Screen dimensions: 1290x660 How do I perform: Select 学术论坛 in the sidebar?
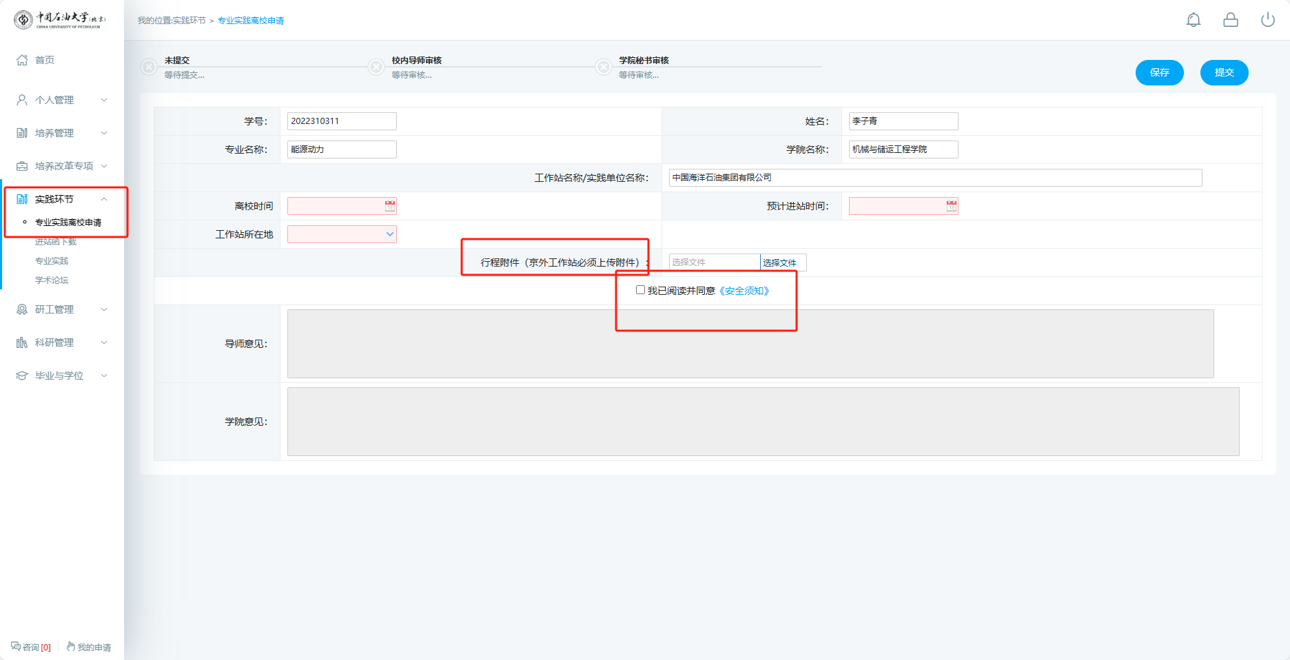(x=52, y=280)
